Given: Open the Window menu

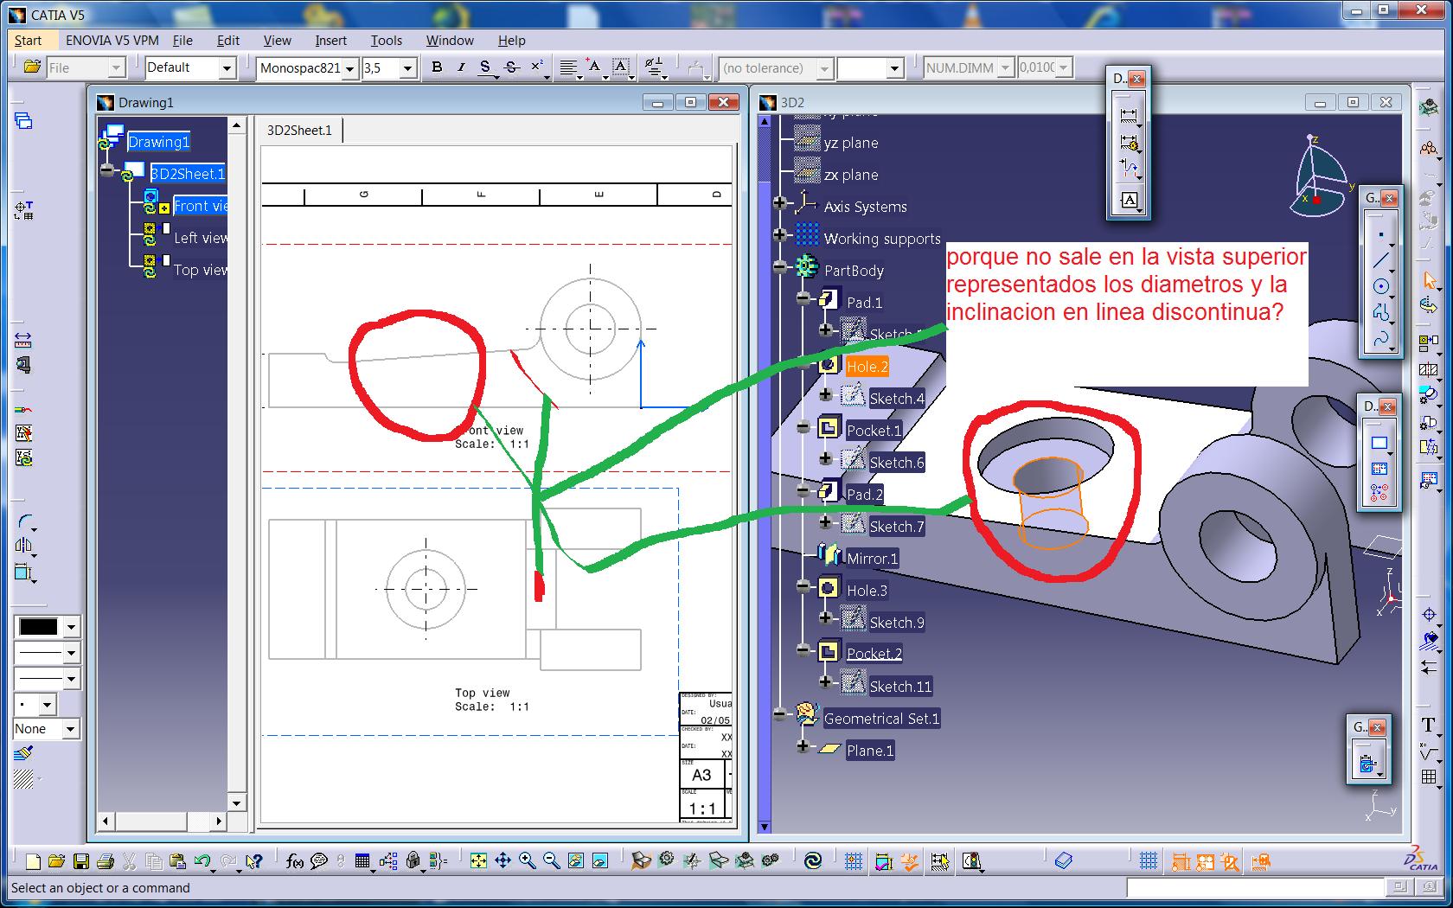Looking at the screenshot, I should pos(450,41).
